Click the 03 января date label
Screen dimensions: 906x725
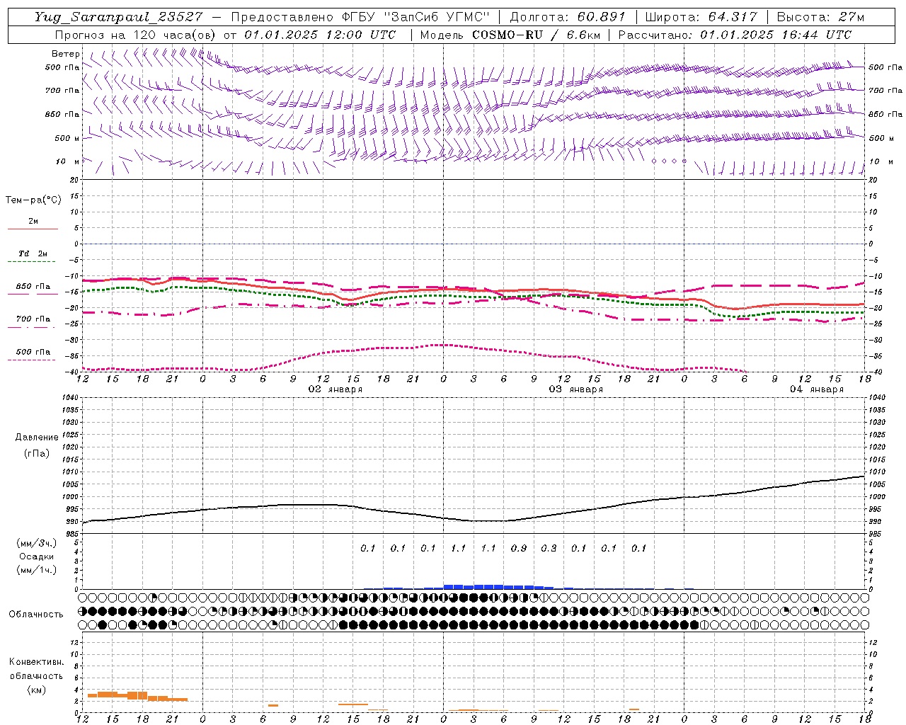(576, 389)
